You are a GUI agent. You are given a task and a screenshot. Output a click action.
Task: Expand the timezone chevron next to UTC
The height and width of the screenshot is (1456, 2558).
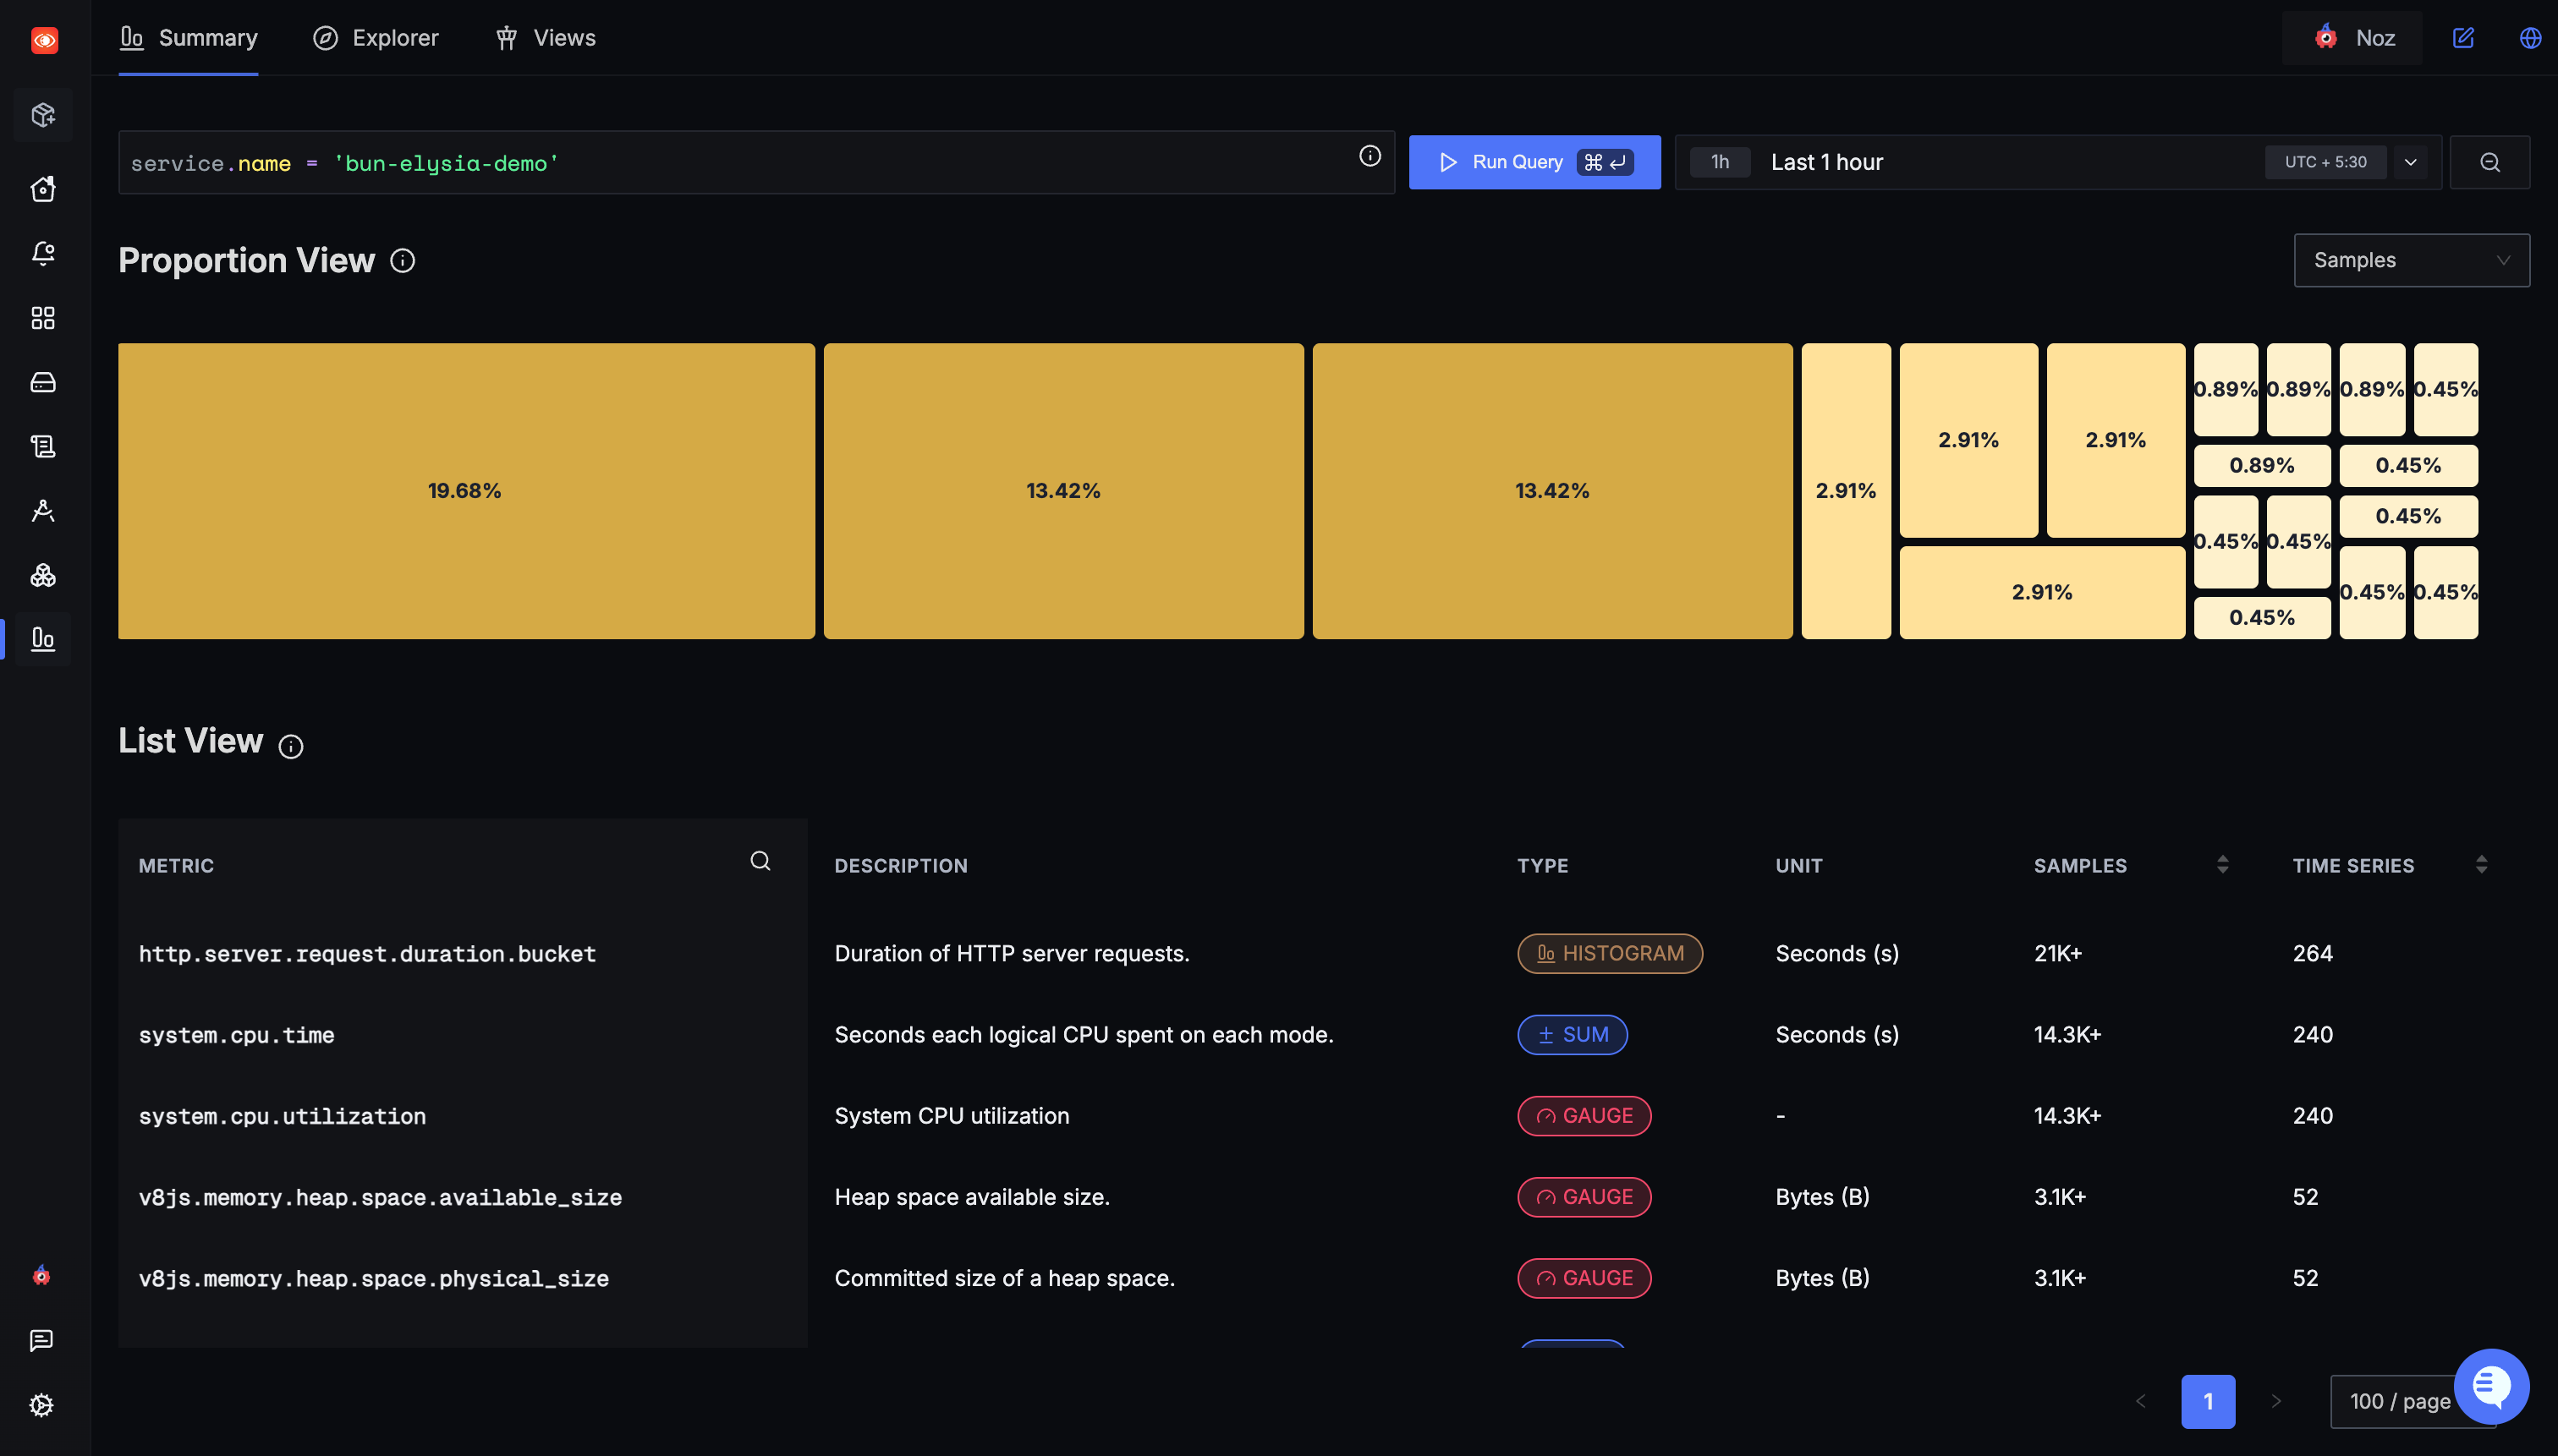click(2410, 162)
